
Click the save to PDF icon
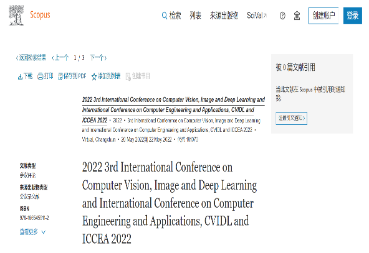60,76
